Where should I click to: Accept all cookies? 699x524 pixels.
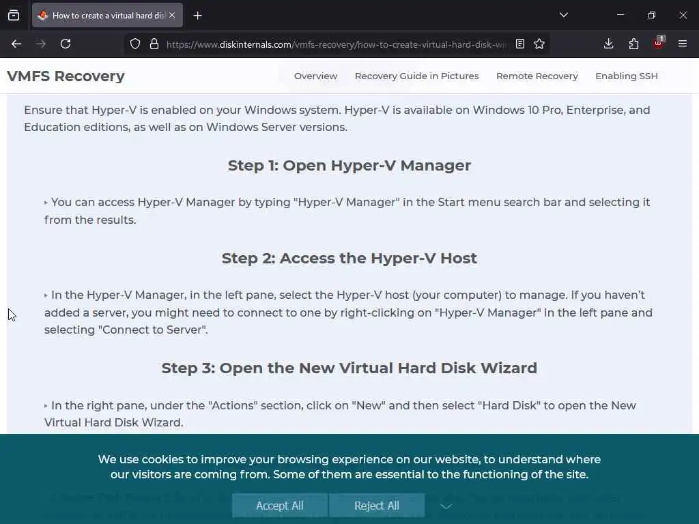280,506
